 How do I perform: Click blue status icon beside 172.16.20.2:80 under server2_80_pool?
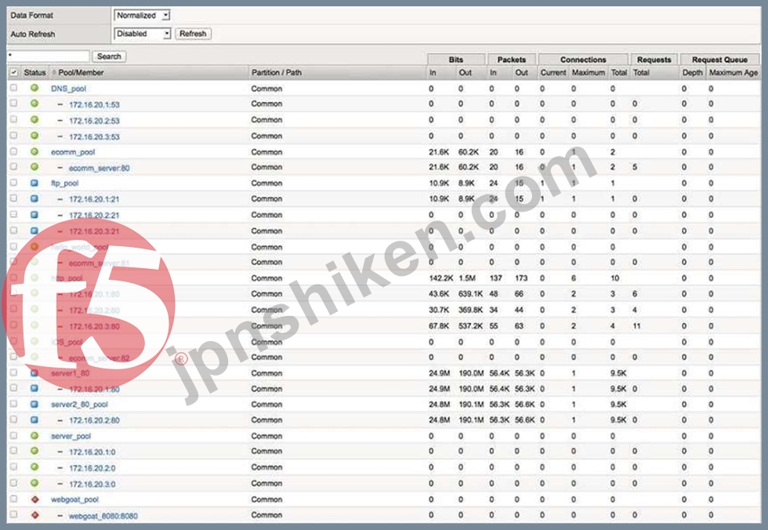[34, 419]
